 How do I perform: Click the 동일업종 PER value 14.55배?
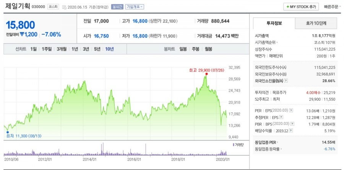[328, 142]
